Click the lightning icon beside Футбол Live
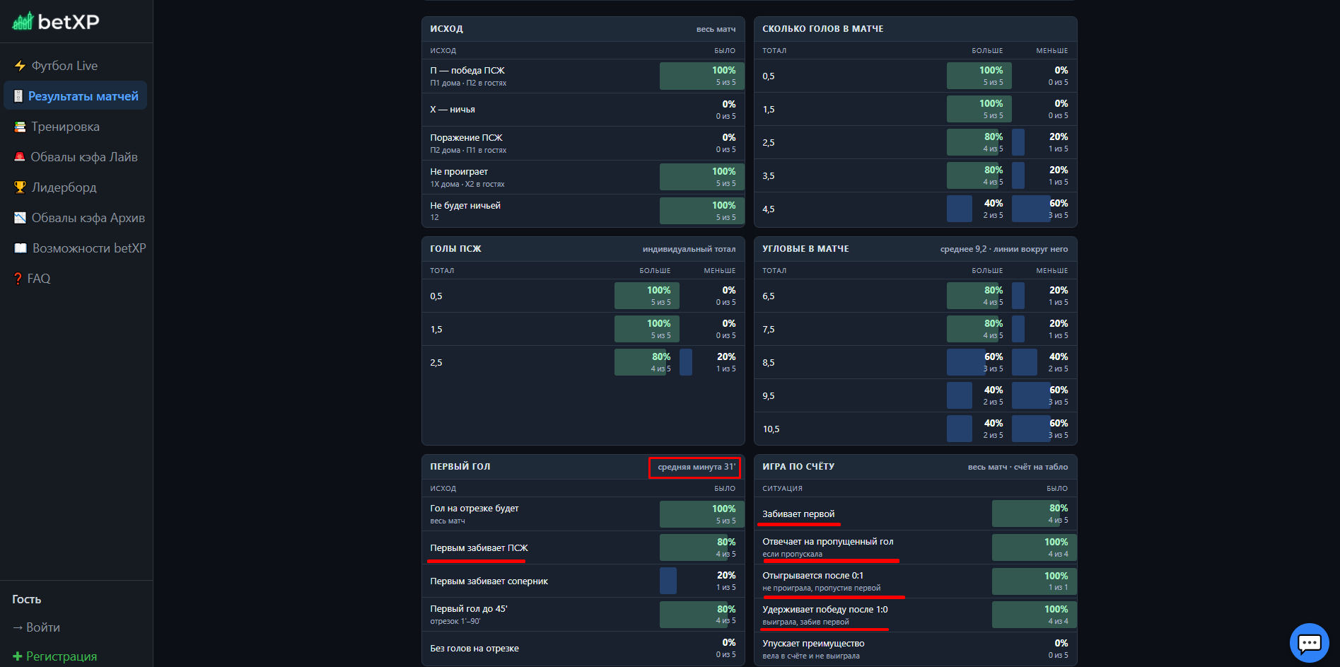The width and height of the screenshot is (1340, 667). pyautogui.click(x=20, y=66)
